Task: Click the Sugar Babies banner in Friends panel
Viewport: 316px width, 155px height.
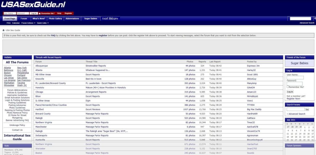Action: tap(299, 63)
